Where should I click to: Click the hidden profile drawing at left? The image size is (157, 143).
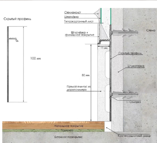[x=13, y=64]
